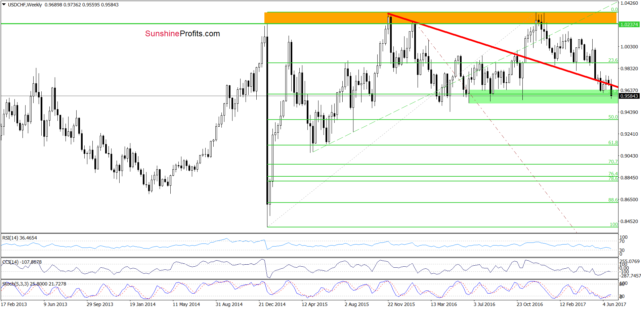Click the 1.04260 price axis label

click(629, 3)
